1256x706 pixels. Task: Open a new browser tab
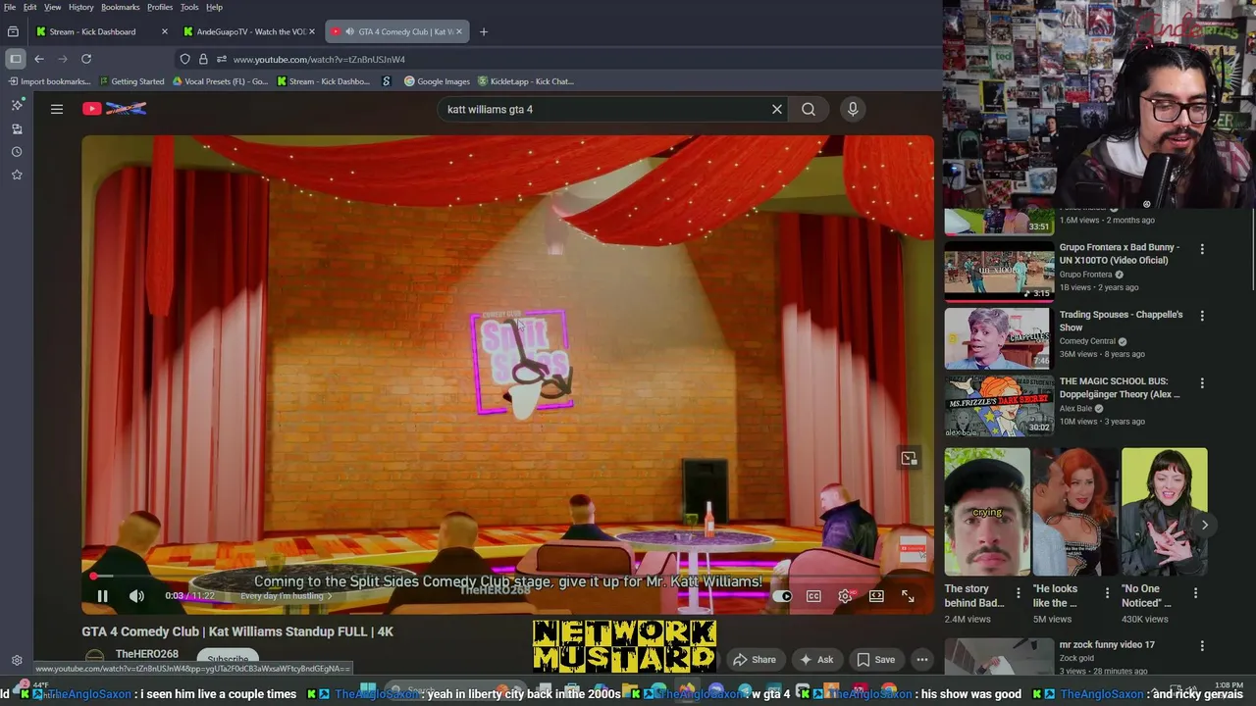click(483, 31)
